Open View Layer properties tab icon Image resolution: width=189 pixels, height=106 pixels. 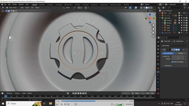(x=158, y=53)
